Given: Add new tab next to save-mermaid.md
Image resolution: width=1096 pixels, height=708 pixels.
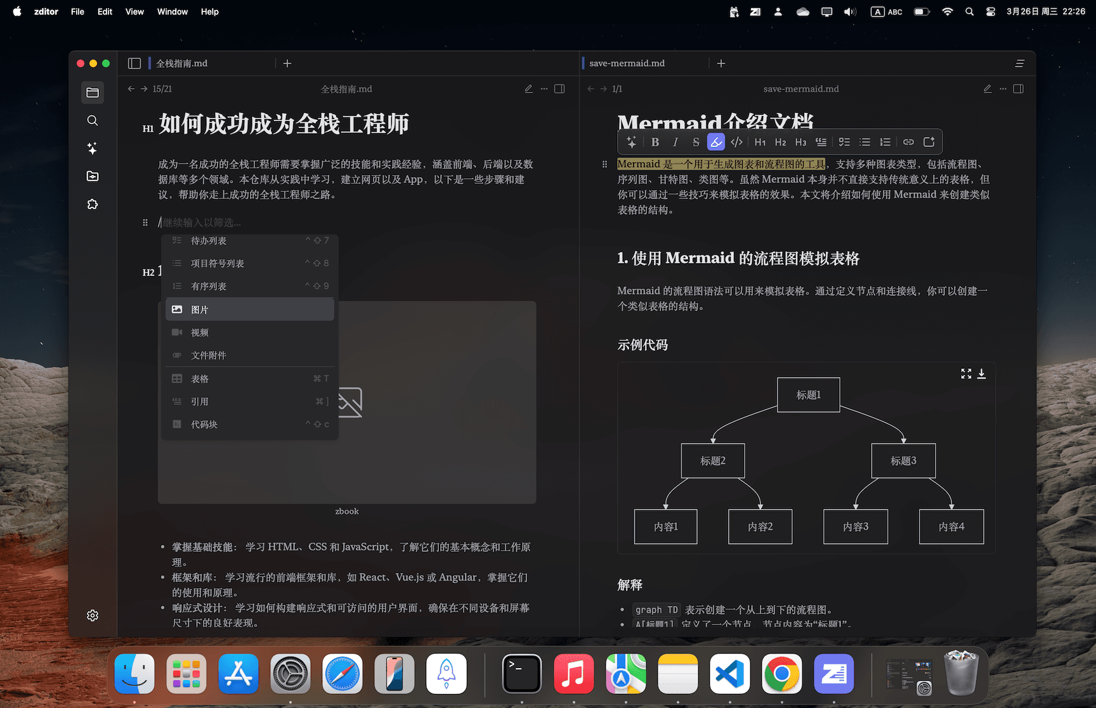Looking at the screenshot, I should coord(721,63).
